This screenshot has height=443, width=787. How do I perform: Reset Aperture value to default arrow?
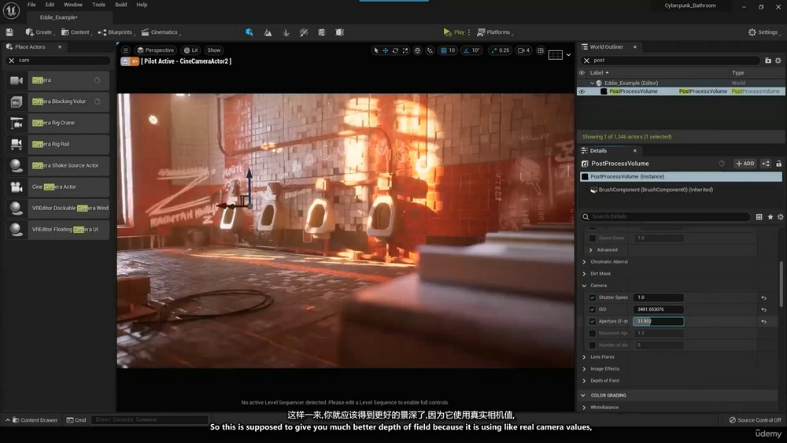(763, 322)
